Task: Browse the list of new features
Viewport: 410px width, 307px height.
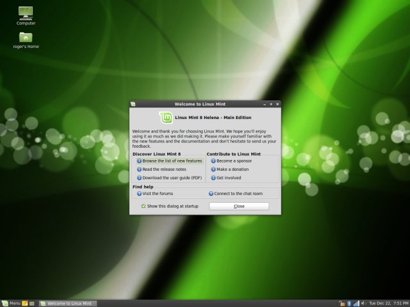Action: pyautogui.click(x=172, y=161)
